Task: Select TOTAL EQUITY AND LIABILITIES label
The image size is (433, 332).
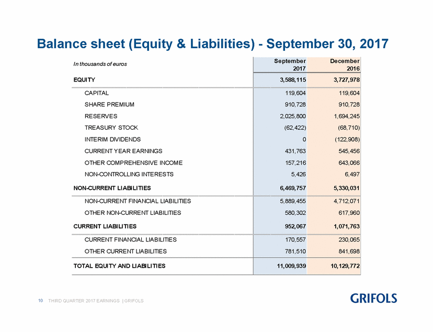Action: coord(119,266)
